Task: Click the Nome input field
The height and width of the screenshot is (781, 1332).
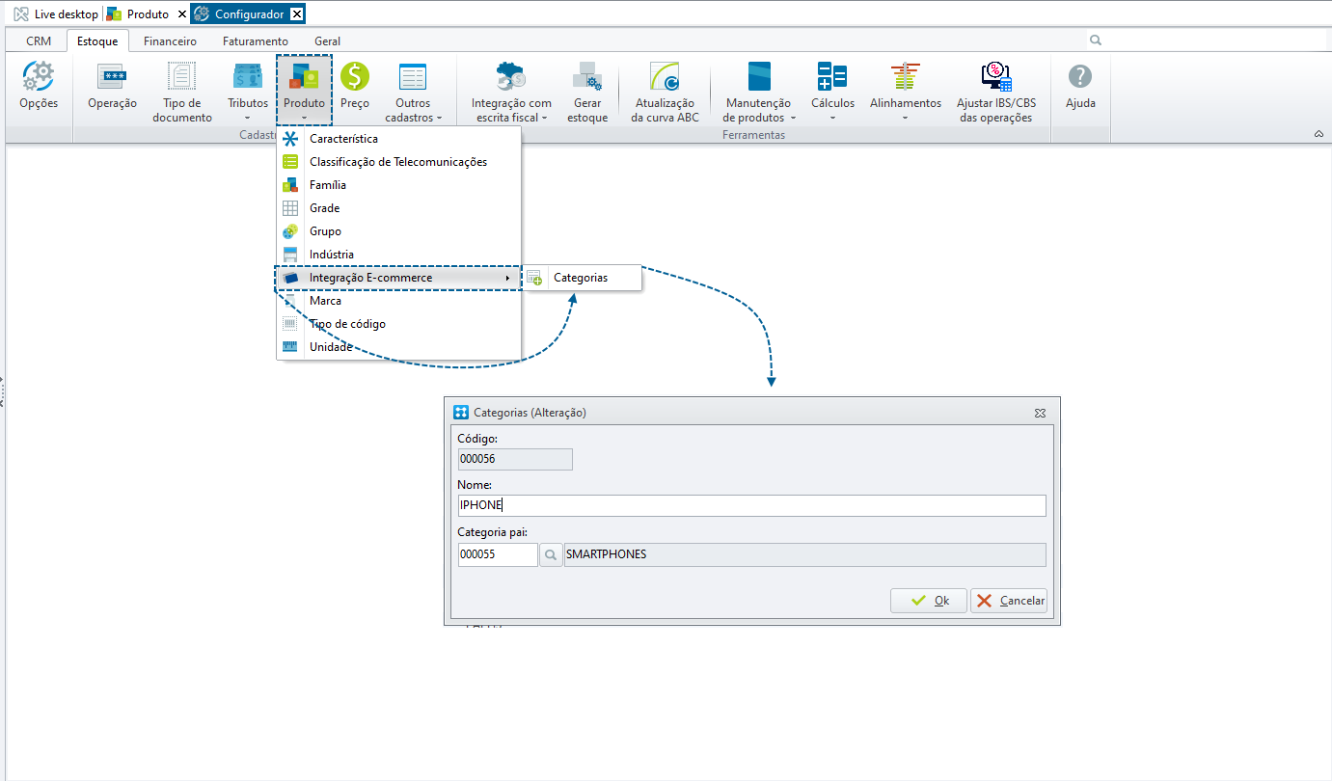Action: [x=751, y=505]
